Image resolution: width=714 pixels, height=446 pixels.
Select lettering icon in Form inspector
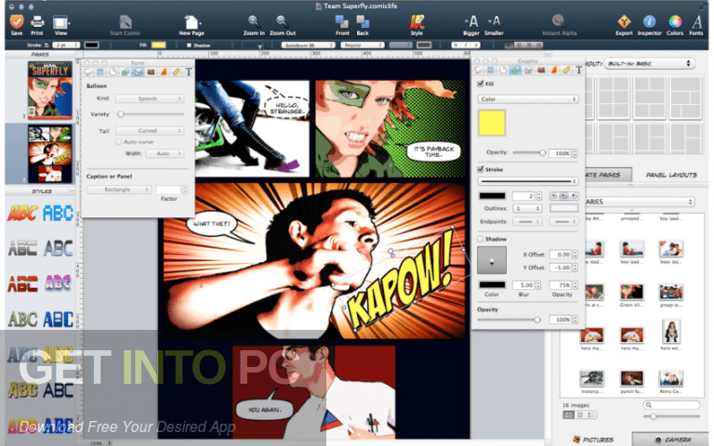pos(164,72)
